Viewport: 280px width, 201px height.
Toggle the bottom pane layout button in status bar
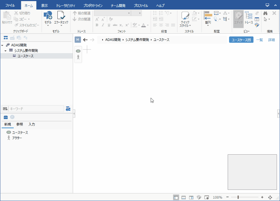(x=184, y=197)
